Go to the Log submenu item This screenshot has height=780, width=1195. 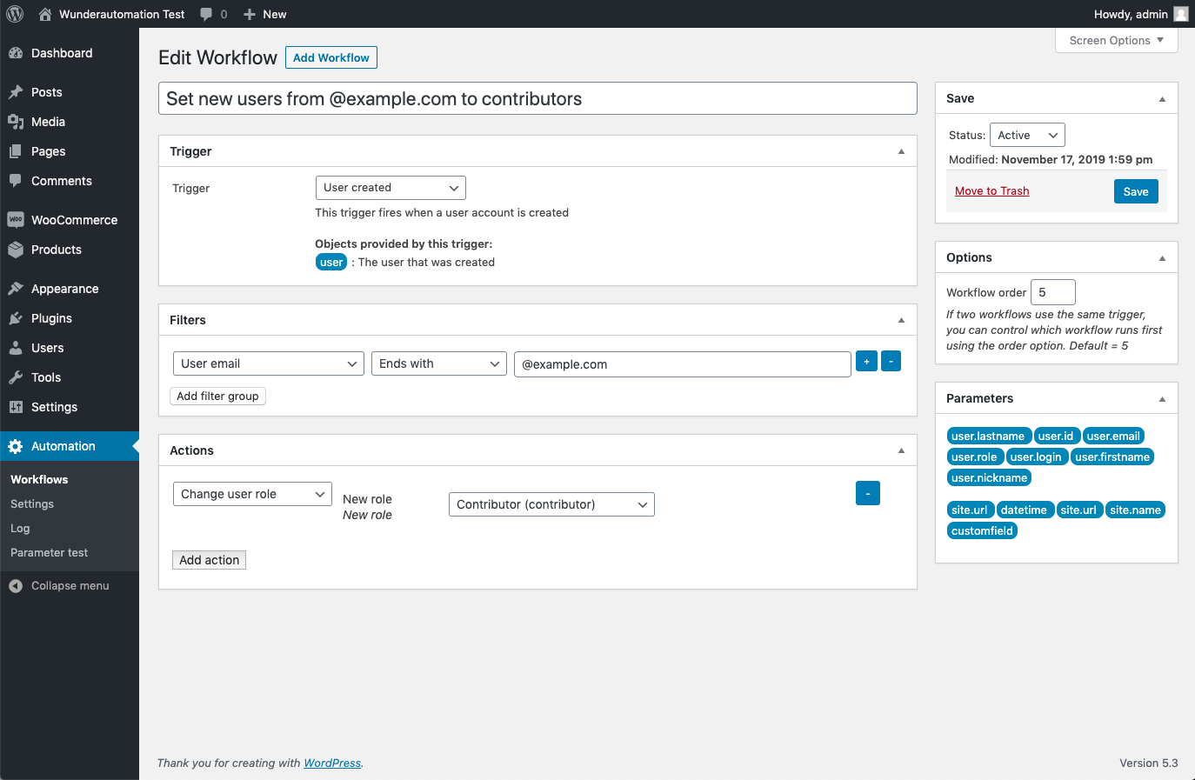20,529
